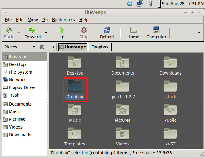Close the Places sidebar with X
Screen dimensions: 205x158
[42, 47]
